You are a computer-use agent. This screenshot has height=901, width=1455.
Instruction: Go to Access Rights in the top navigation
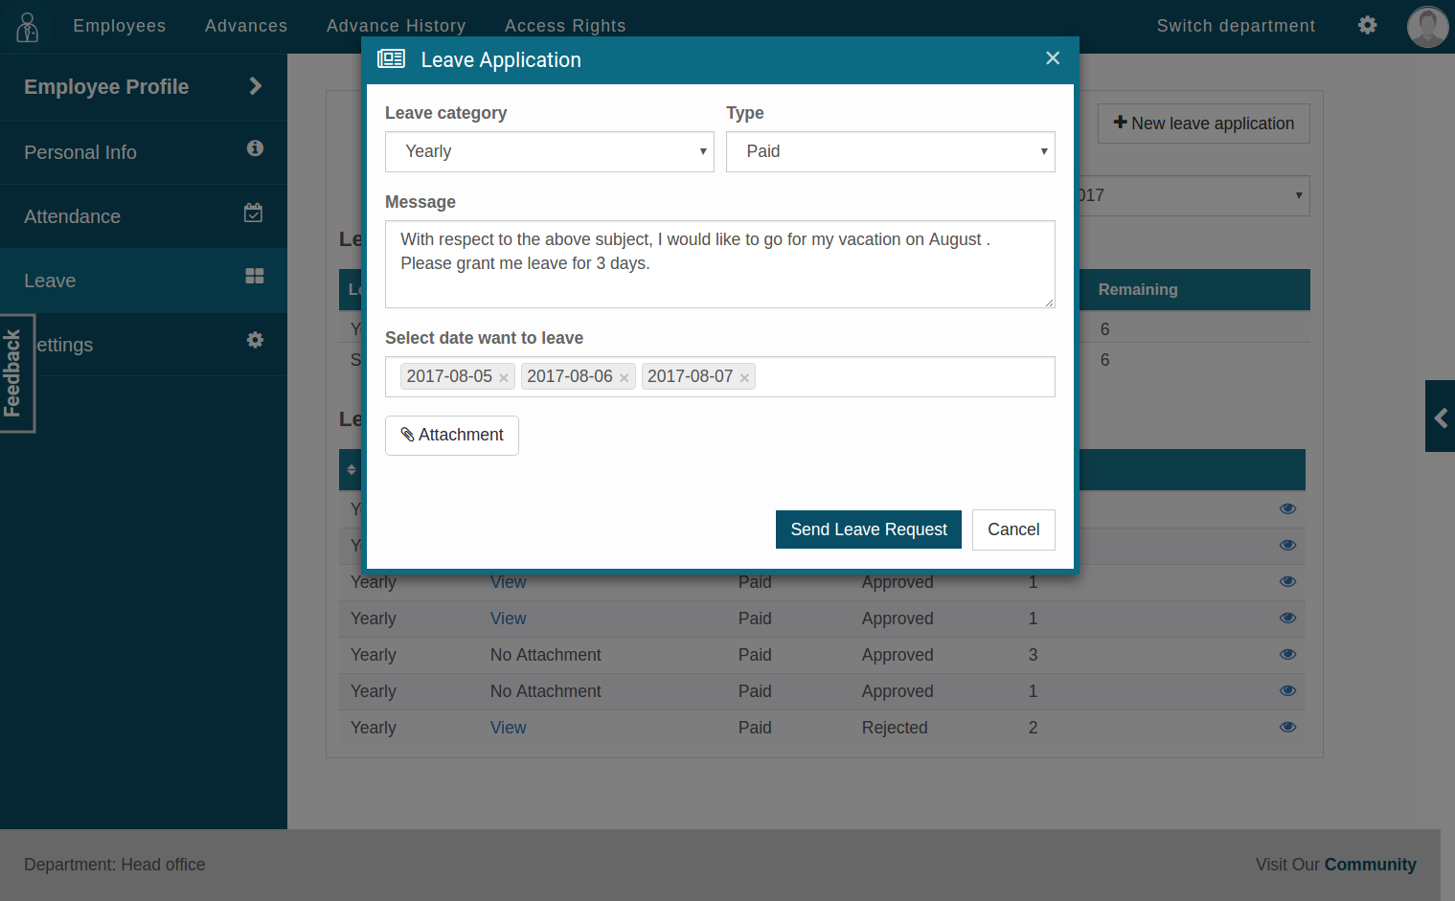565,26
